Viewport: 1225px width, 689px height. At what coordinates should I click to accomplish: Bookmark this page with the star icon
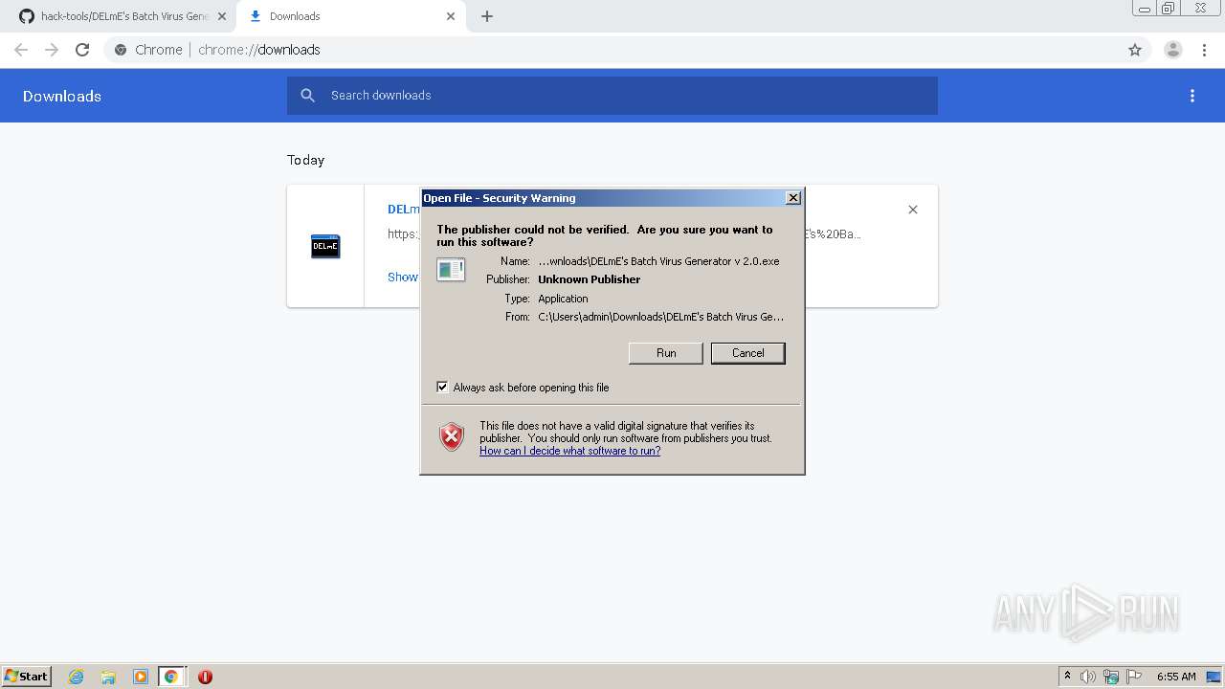pyautogui.click(x=1135, y=50)
